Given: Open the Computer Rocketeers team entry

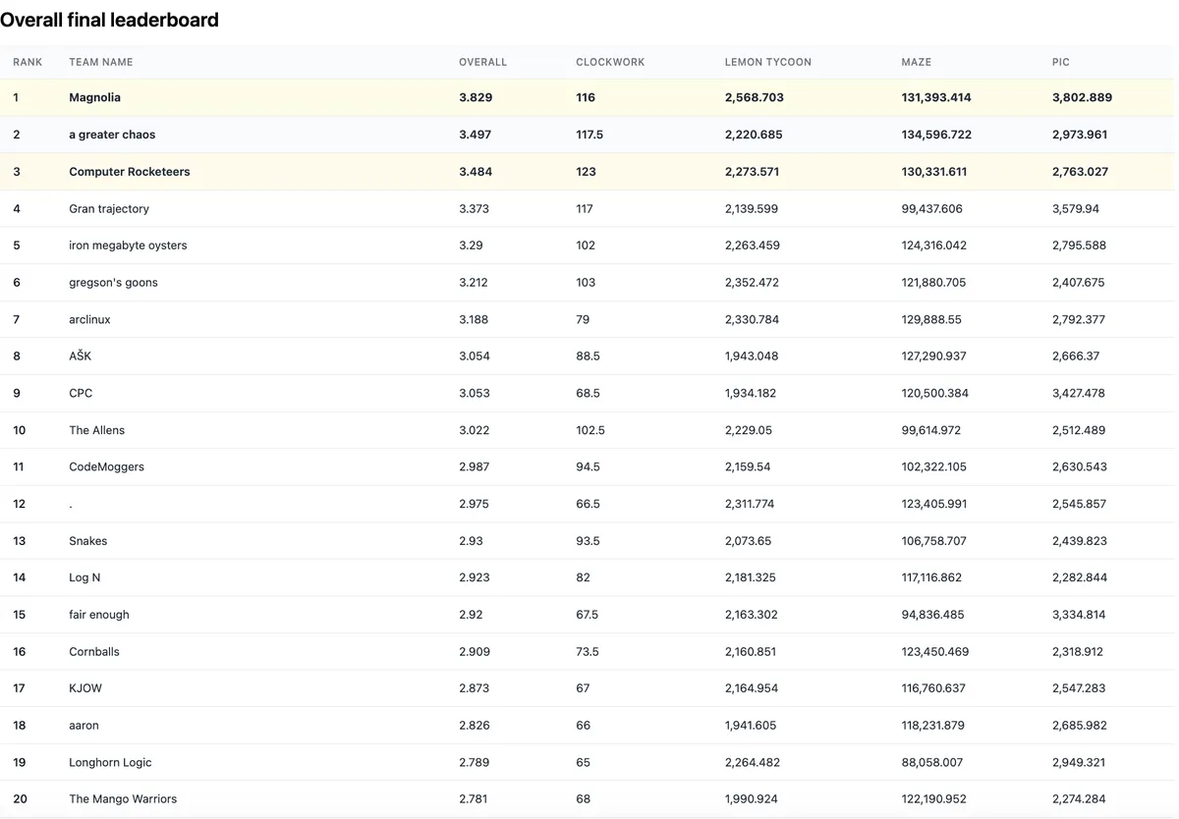Looking at the screenshot, I should tap(129, 171).
